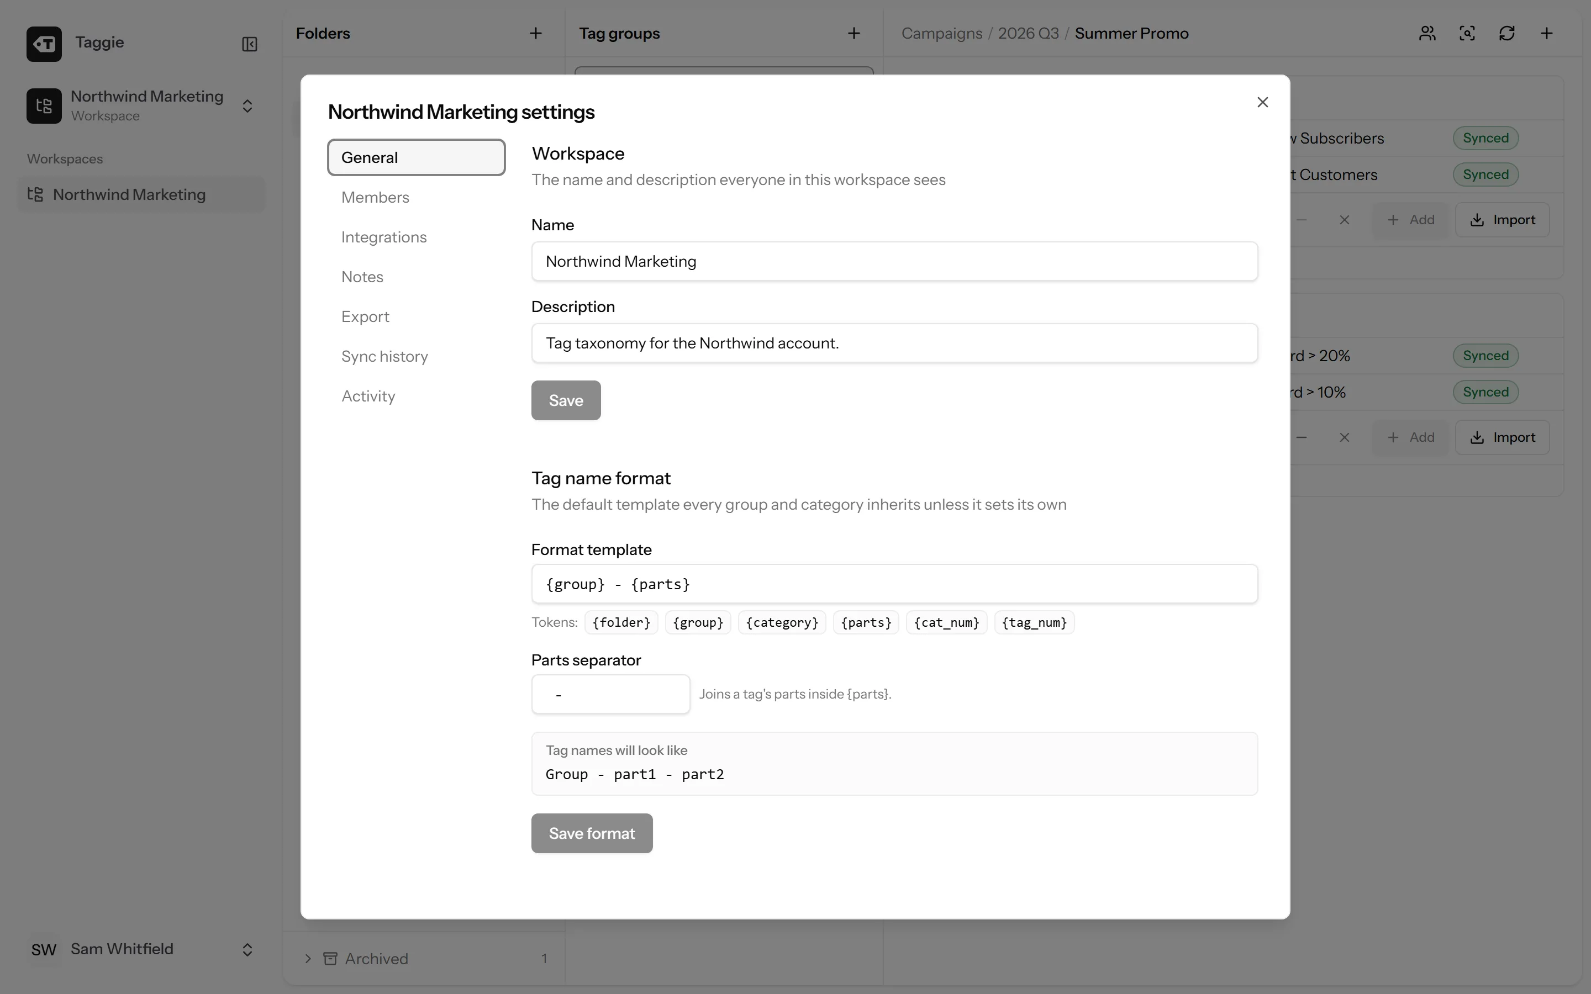Open members icon in top toolbar
This screenshot has height=994, width=1591.
point(1427,34)
